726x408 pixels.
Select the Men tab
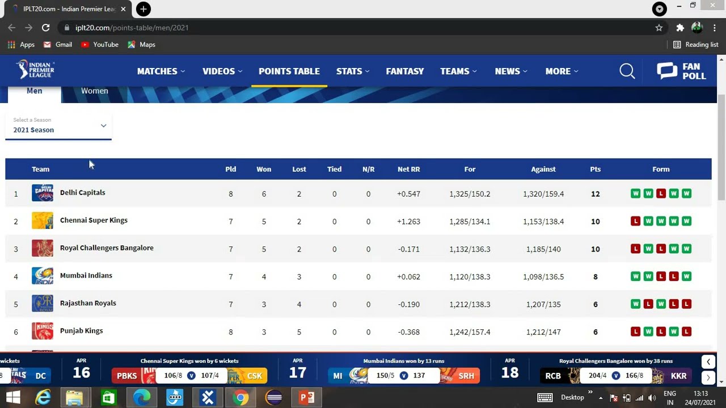[34, 92]
